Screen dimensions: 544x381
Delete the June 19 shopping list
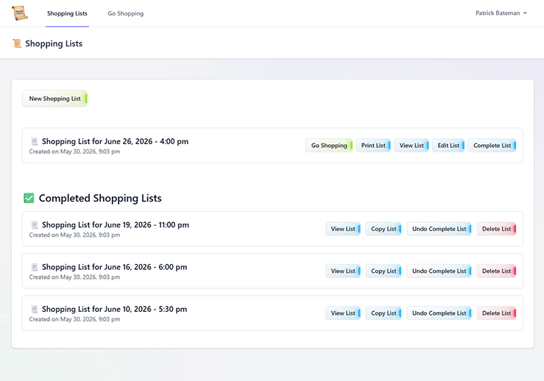pos(497,229)
